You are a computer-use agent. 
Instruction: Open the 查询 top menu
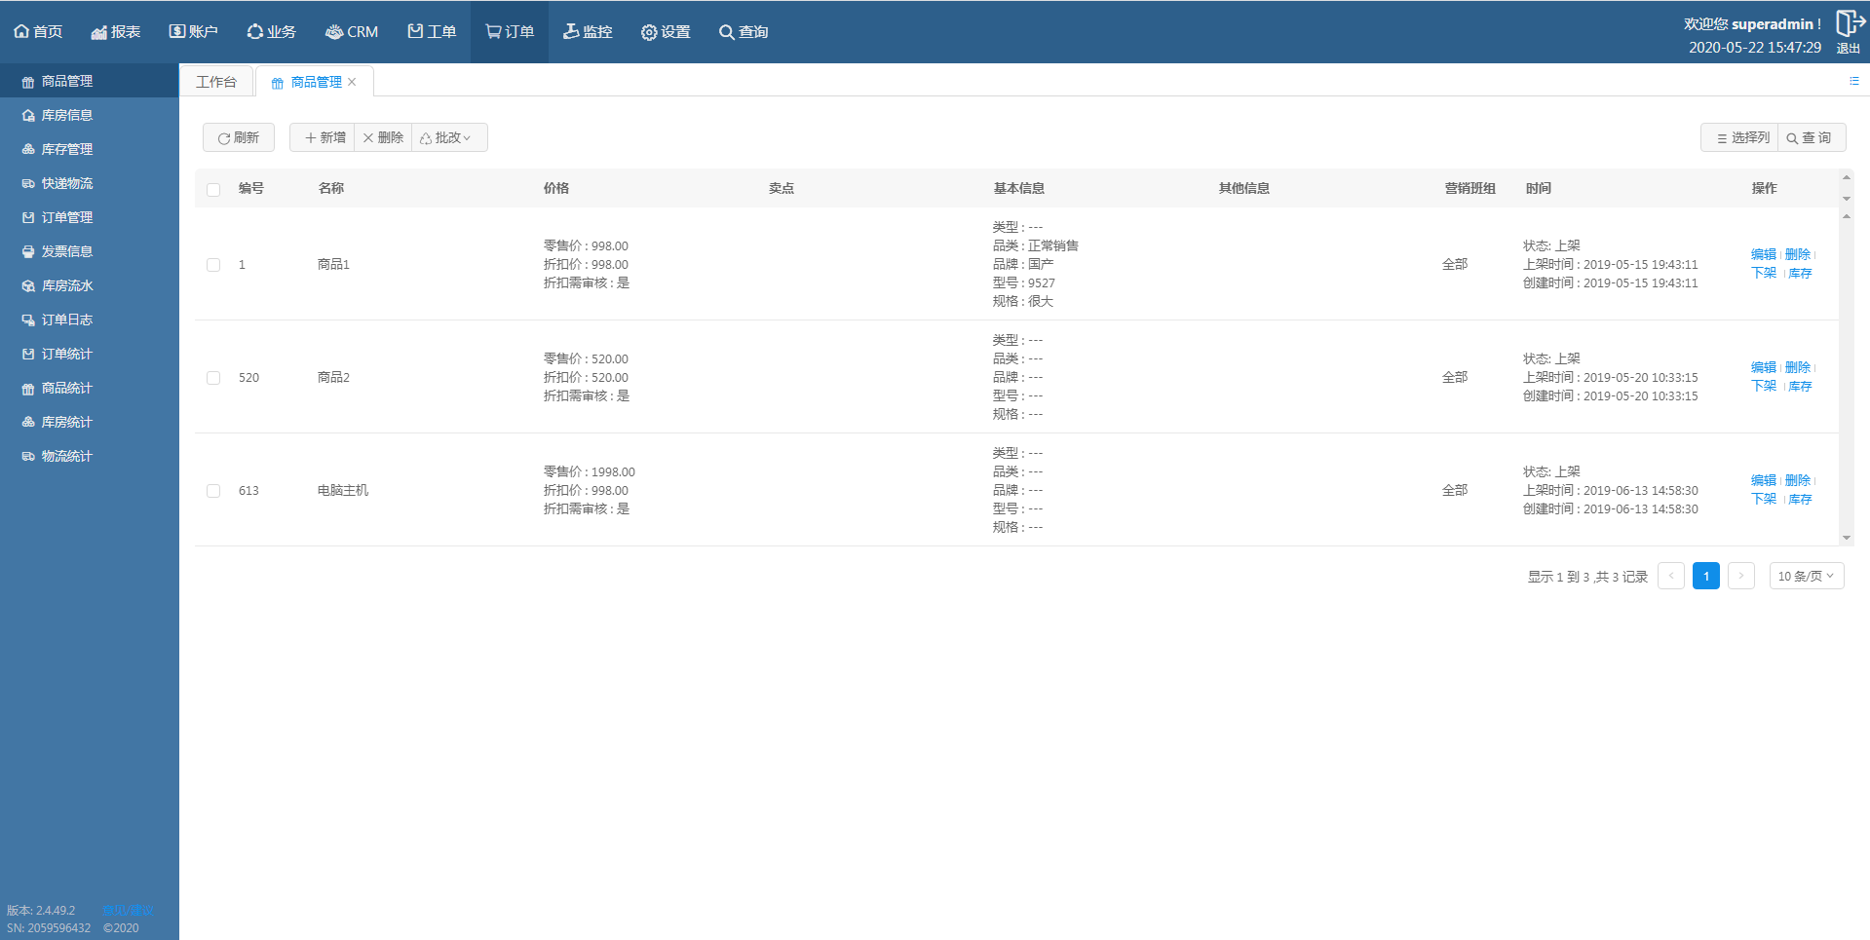click(744, 32)
